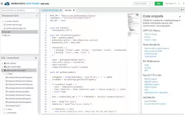Insert Execute Stored Procedure snippet
Image resolution: width=185 pixels, height=115 pixels.
tap(155, 104)
